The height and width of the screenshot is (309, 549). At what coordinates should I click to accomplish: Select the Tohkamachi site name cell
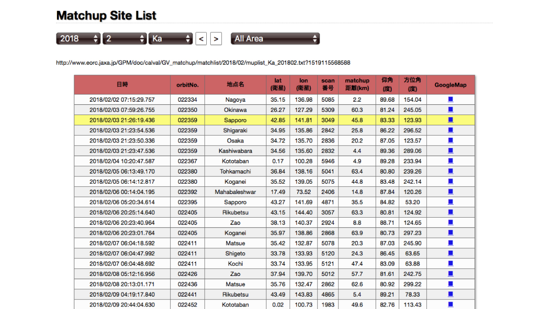[x=235, y=172]
